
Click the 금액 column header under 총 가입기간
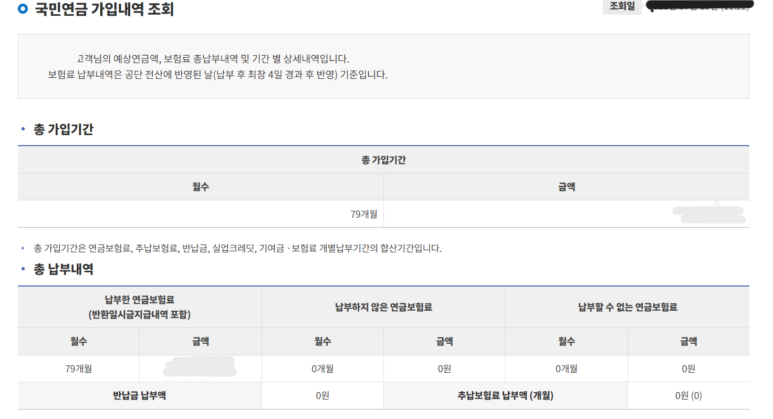pos(567,187)
